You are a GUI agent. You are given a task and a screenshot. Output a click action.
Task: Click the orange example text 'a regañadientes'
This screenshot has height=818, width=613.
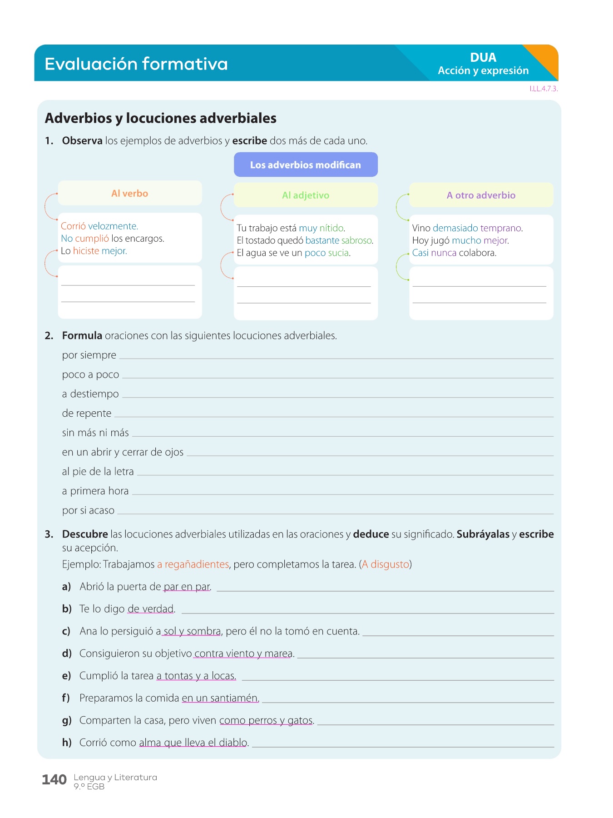193,564
